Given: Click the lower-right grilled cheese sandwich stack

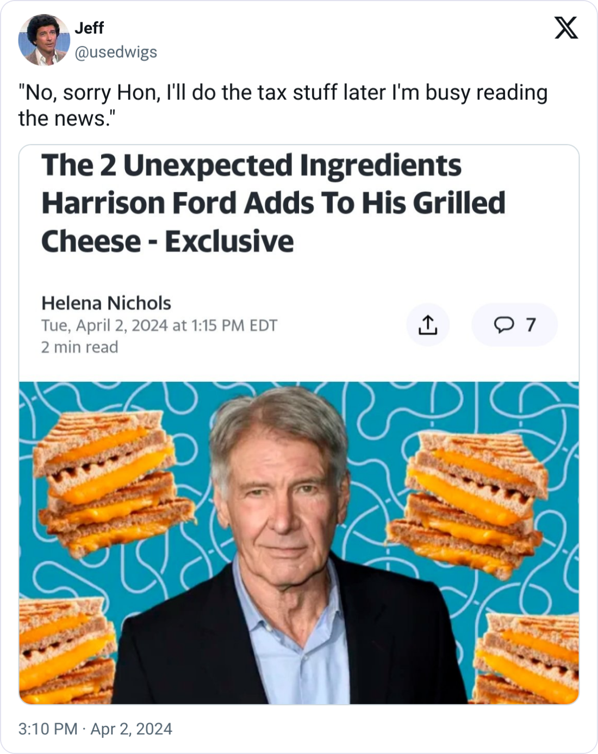Looking at the screenshot, I should pos(527,657).
